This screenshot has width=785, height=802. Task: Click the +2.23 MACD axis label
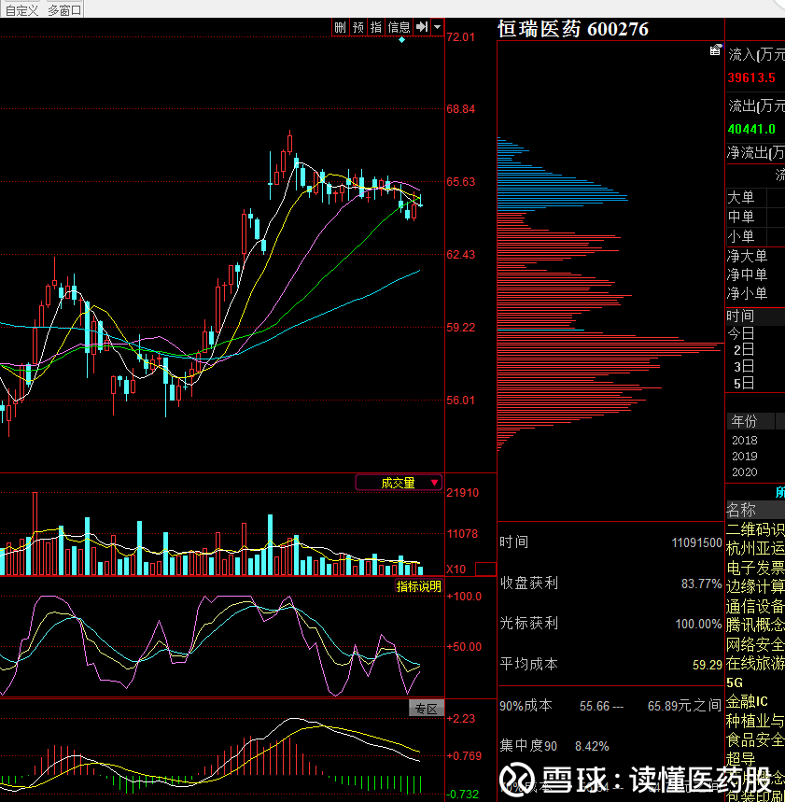pos(461,719)
